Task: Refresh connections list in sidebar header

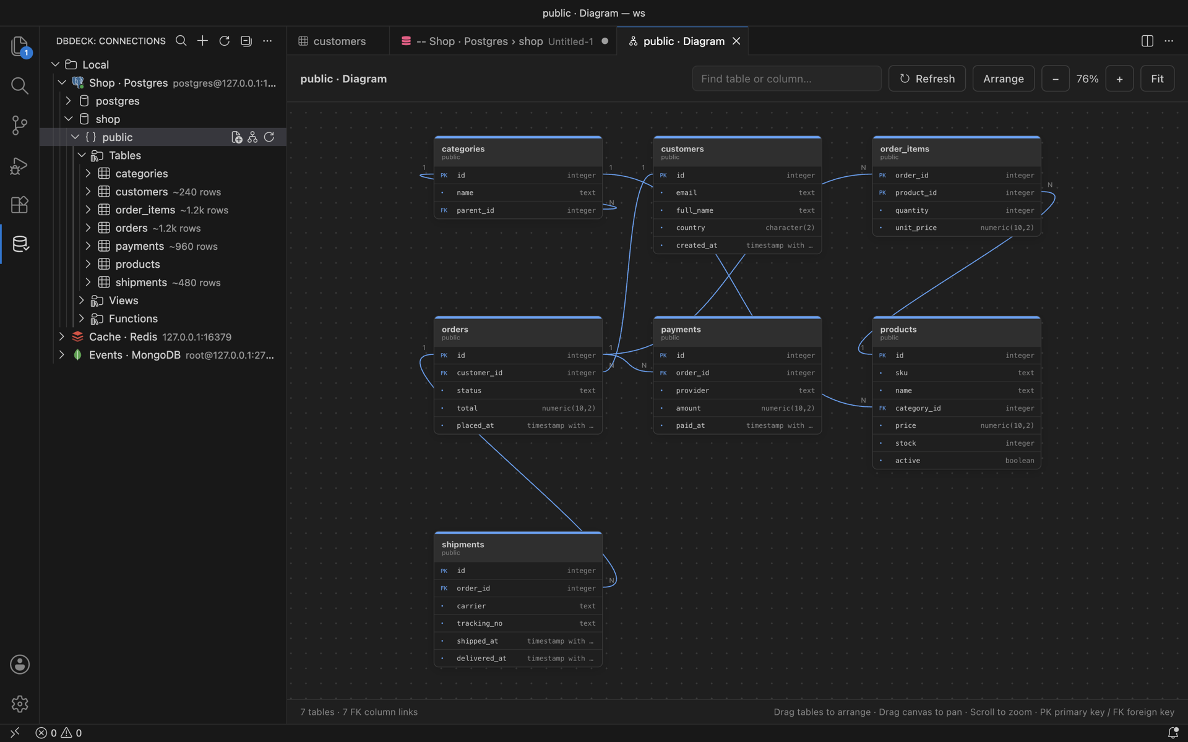Action: (x=224, y=41)
